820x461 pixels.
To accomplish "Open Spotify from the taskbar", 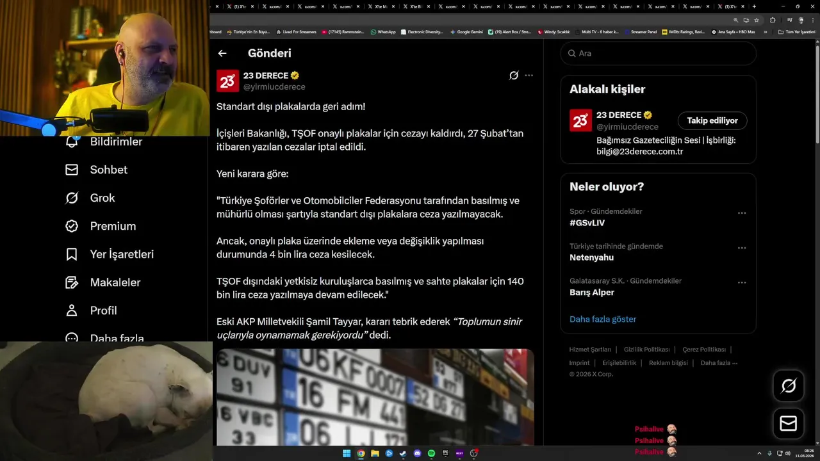I will pyautogui.click(x=431, y=453).
